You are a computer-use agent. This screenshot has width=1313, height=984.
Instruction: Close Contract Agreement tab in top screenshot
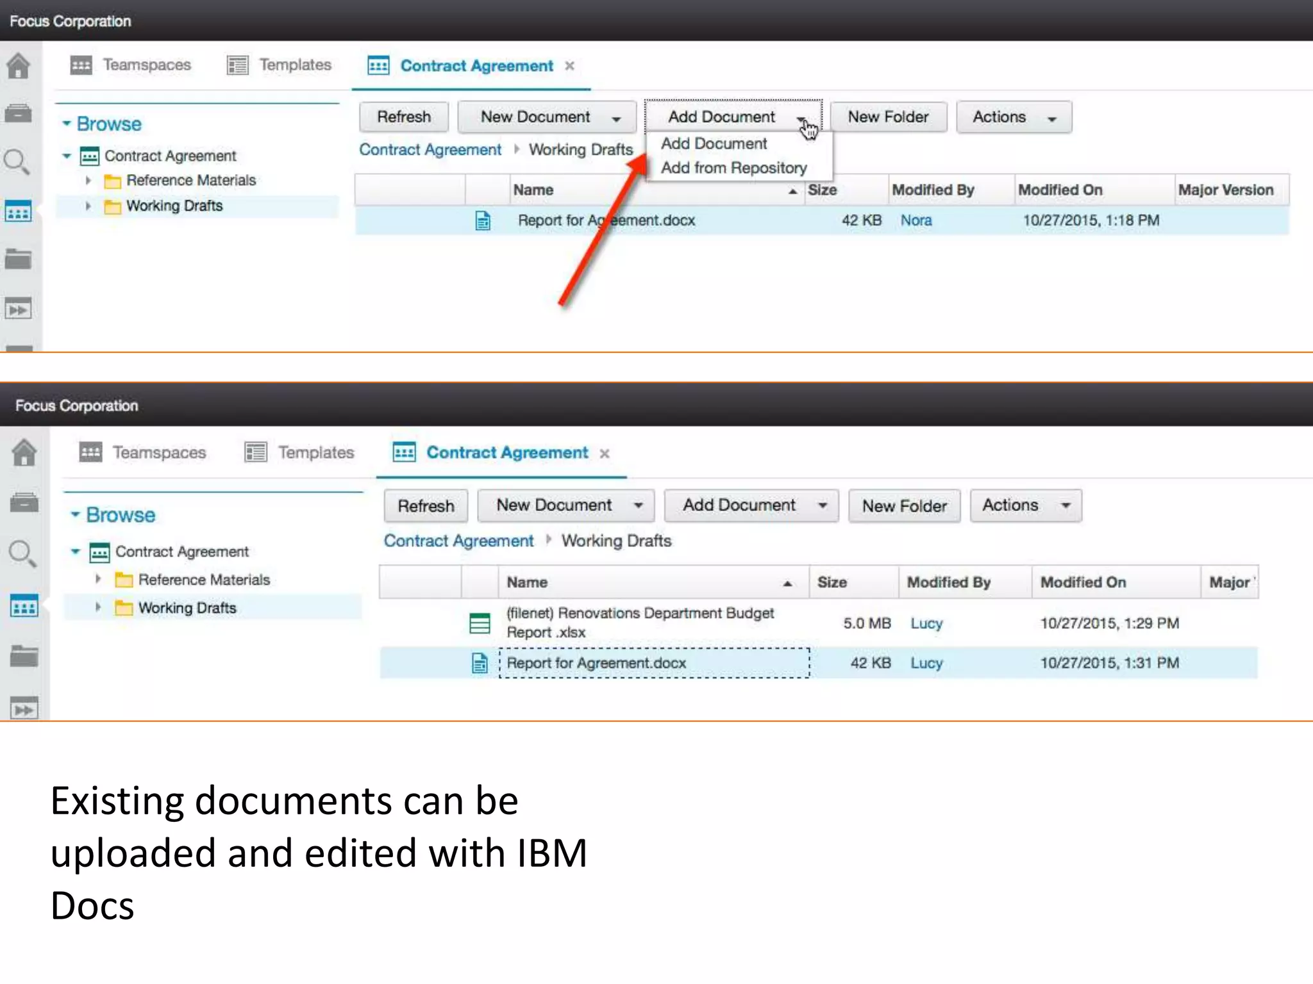(x=569, y=66)
